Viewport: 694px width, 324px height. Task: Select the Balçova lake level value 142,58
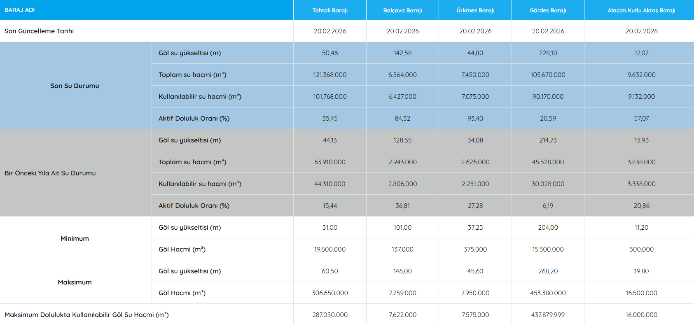[x=402, y=53]
